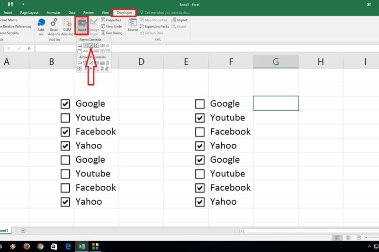Check the unchecked Facebook checkbox in column E
This screenshot has width=379, height=252.
click(200, 132)
